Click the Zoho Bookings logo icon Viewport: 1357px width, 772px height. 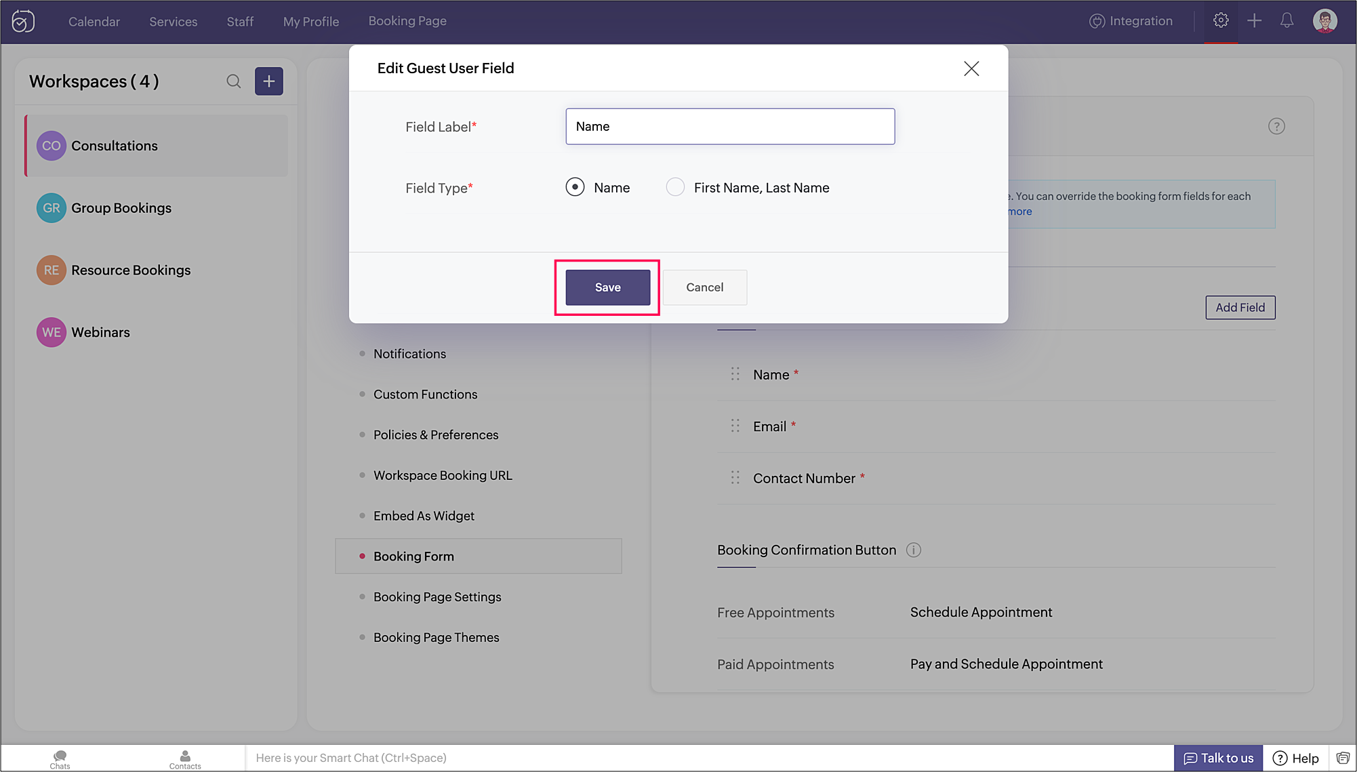click(x=23, y=22)
